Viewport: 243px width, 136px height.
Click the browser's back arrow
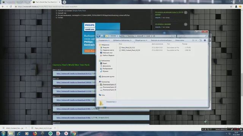(3, 7)
